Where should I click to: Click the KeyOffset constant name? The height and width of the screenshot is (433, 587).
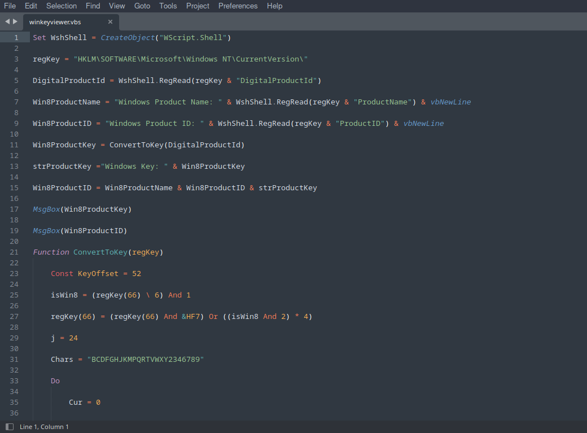(x=98, y=274)
